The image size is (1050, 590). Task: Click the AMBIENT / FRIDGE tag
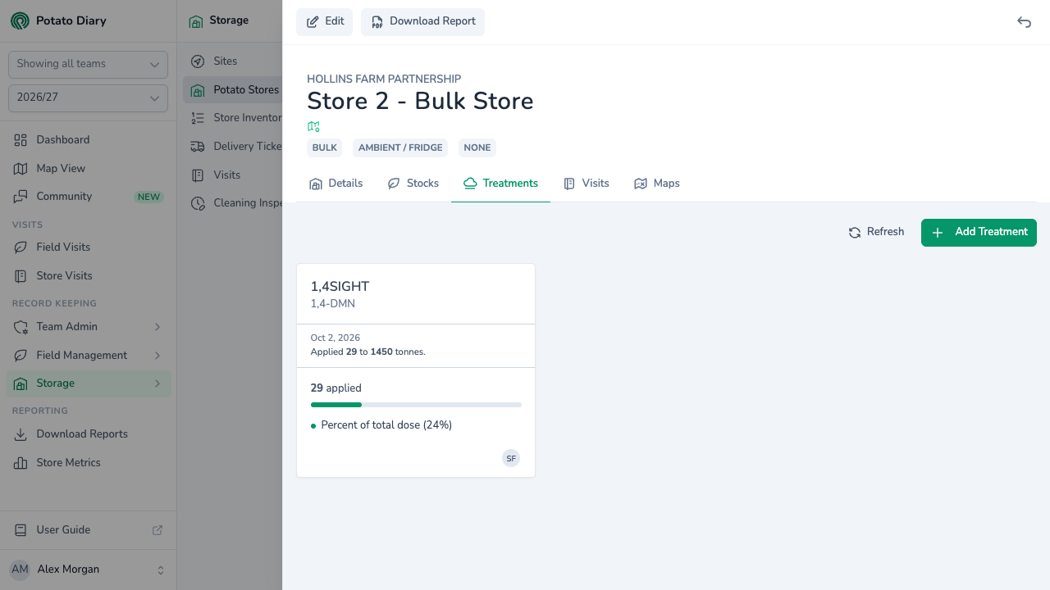coord(400,148)
